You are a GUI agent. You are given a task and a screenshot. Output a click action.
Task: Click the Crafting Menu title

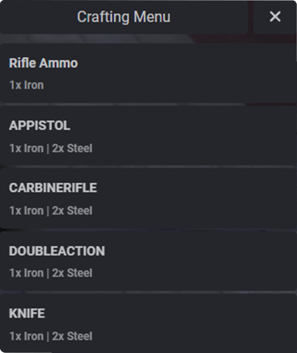tap(124, 17)
